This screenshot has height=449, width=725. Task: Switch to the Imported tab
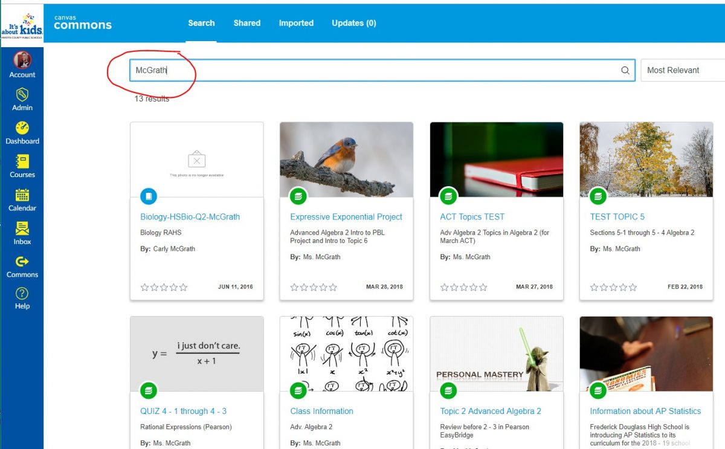(x=296, y=23)
